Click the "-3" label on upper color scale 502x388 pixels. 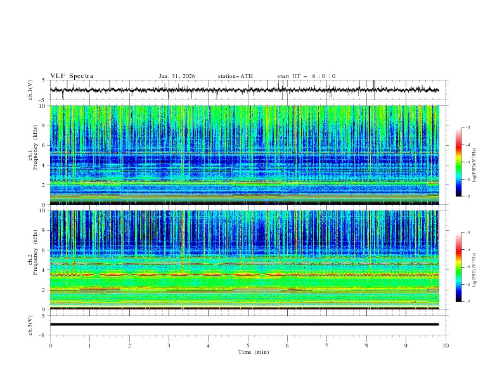point(468,127)
